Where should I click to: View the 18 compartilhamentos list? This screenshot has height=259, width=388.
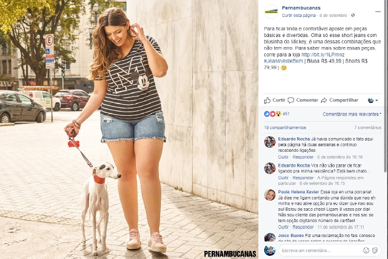point(285,127)
